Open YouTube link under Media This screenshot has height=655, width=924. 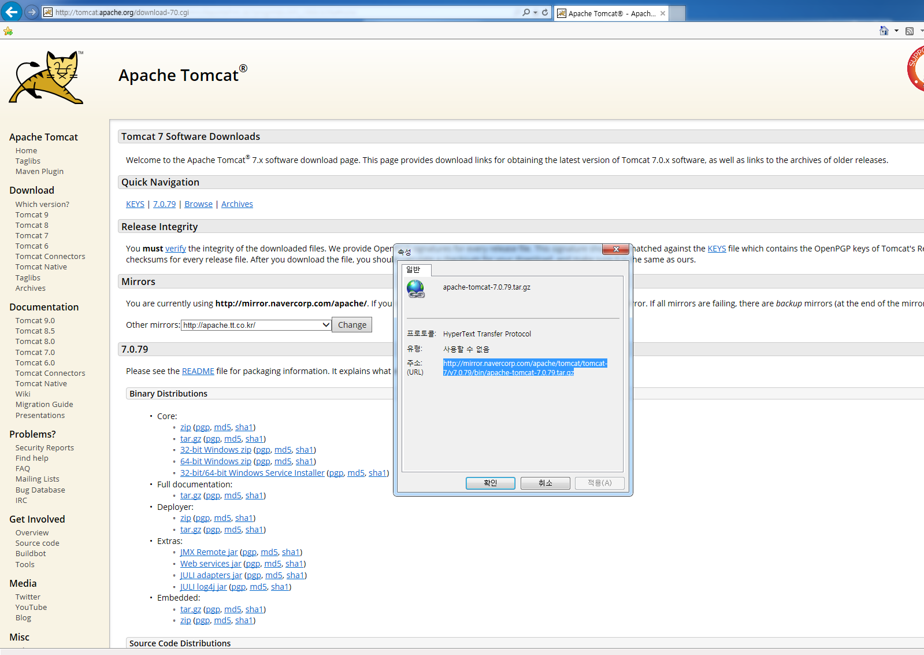coord(31,607)
